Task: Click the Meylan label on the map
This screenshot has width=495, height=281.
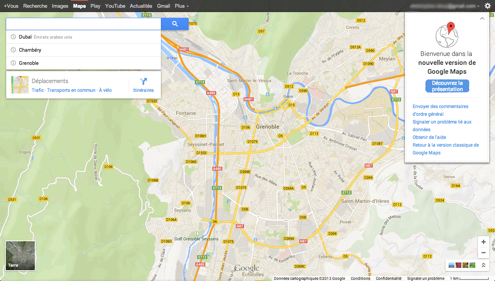Action: [387, 59]
